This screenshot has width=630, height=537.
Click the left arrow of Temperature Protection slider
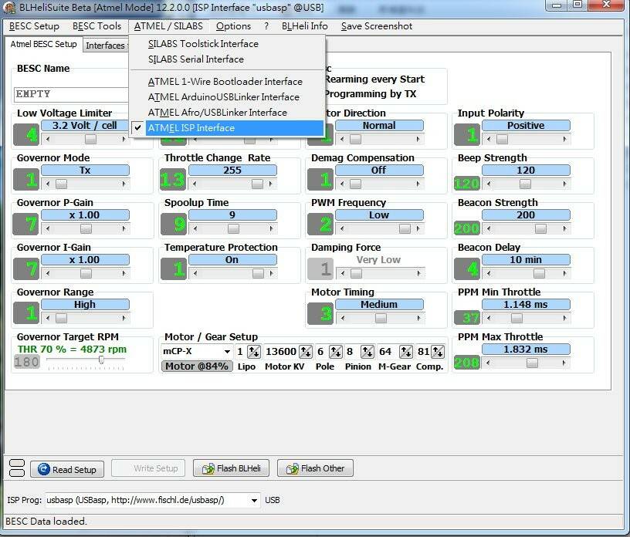point(195,274)
